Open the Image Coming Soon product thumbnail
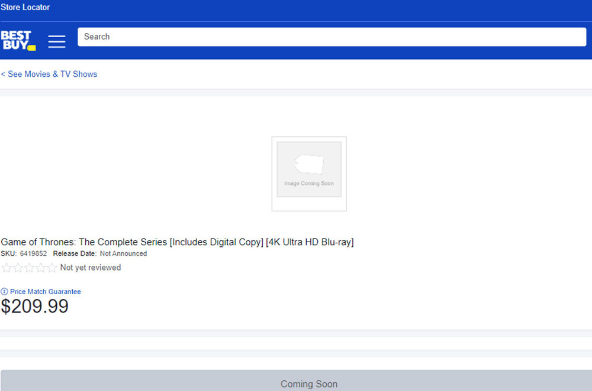Image resolution: width=592 pixels, height=391 pixels. tap(309, 174)
